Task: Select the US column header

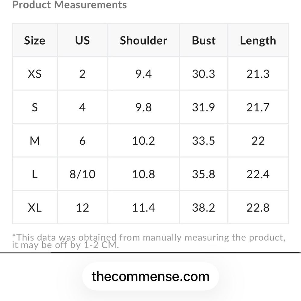Action: pyautogui.click(x=82, y=40)
